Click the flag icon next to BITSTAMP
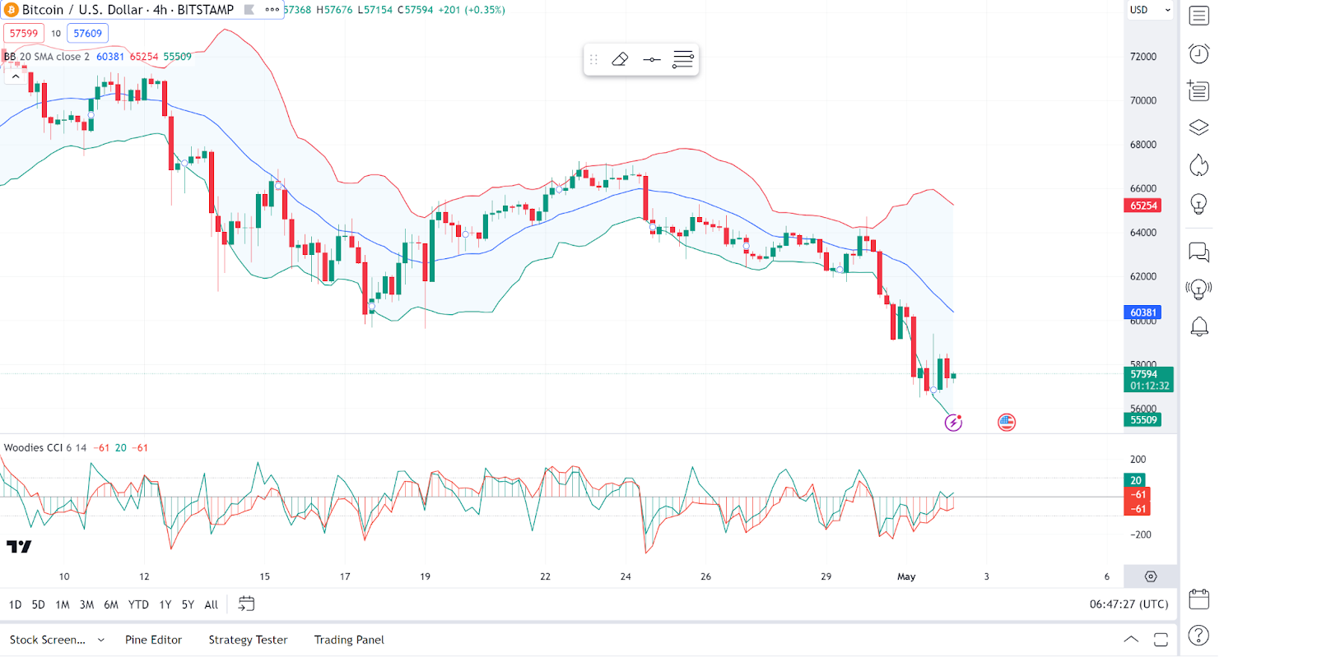1317x657 pixels. (x=249, y=10)
